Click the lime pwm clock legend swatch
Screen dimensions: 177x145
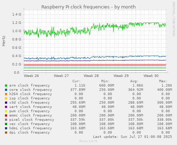(6, 111)
